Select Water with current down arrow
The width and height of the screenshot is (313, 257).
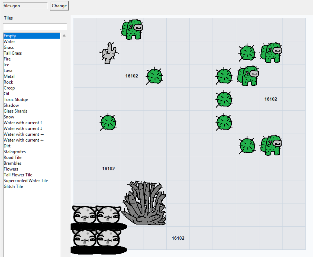[32, 128]
